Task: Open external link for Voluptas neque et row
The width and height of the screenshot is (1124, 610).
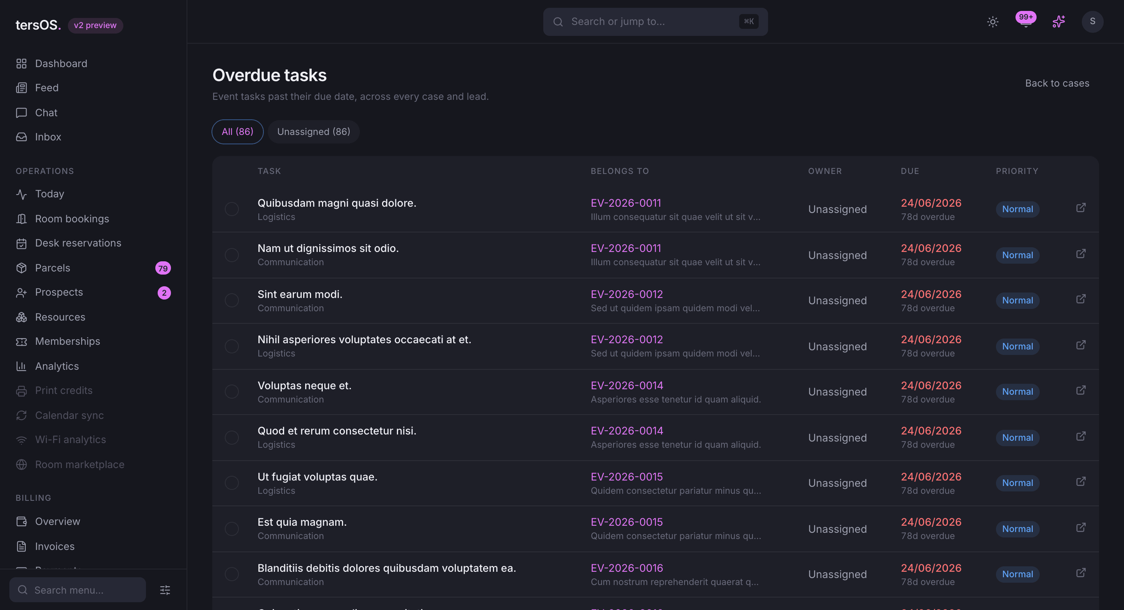Action: point(1081,390)
